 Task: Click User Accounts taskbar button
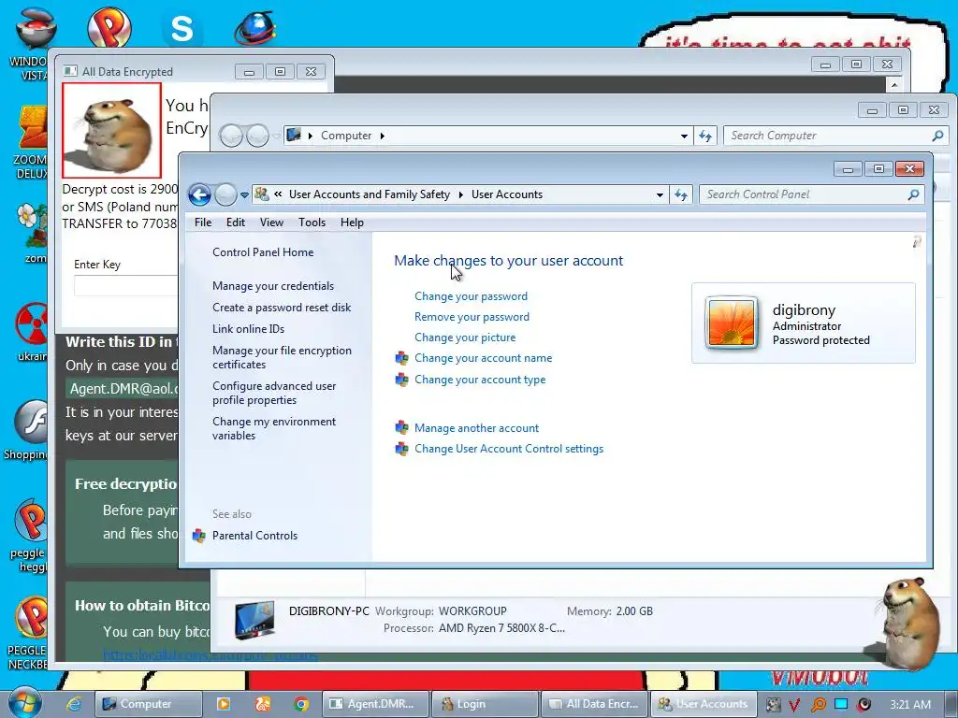(x=704, y=703)
